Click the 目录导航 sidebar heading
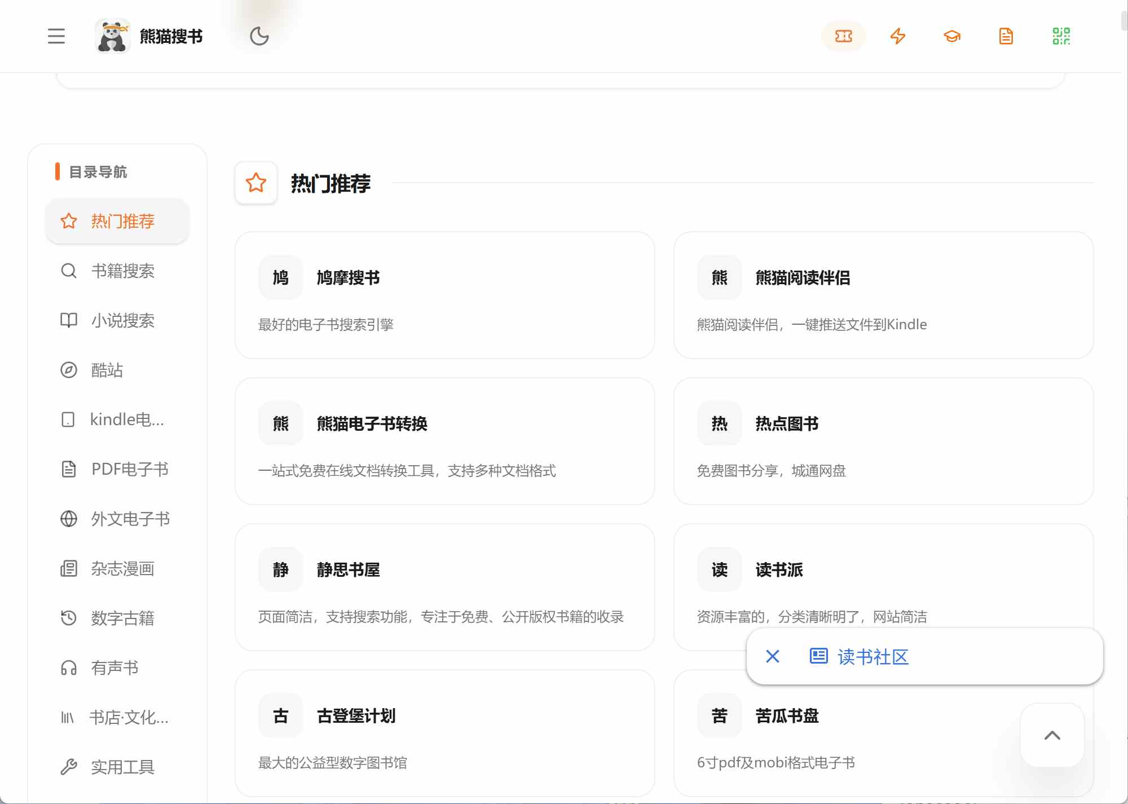Image resolution: width=1128 pixels, height=804 pixels. click(98, 171)
